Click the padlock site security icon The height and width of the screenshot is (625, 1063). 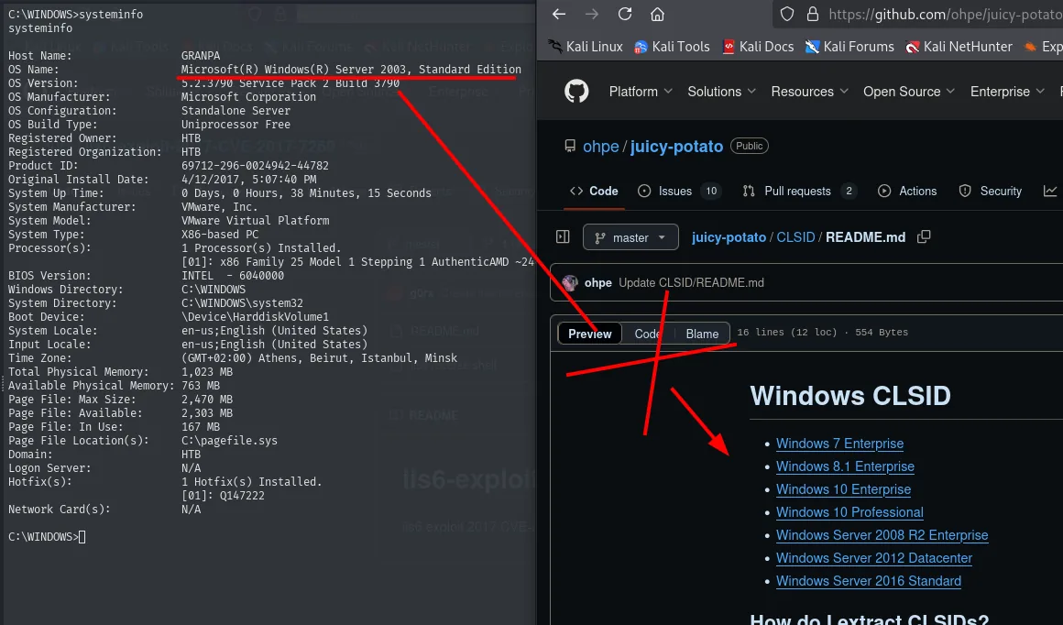tap(812, 15)
